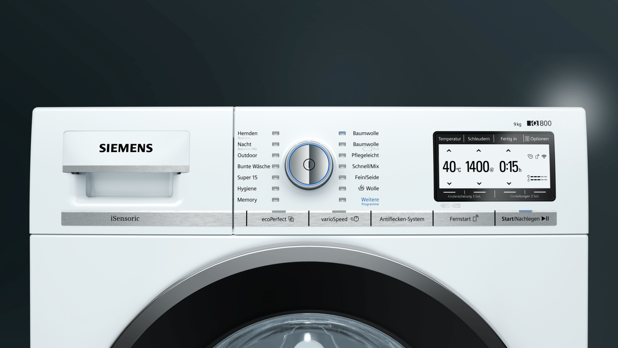Tap the ecoPerfect label
Screen dimensions: 618x348
pos(274,219)
